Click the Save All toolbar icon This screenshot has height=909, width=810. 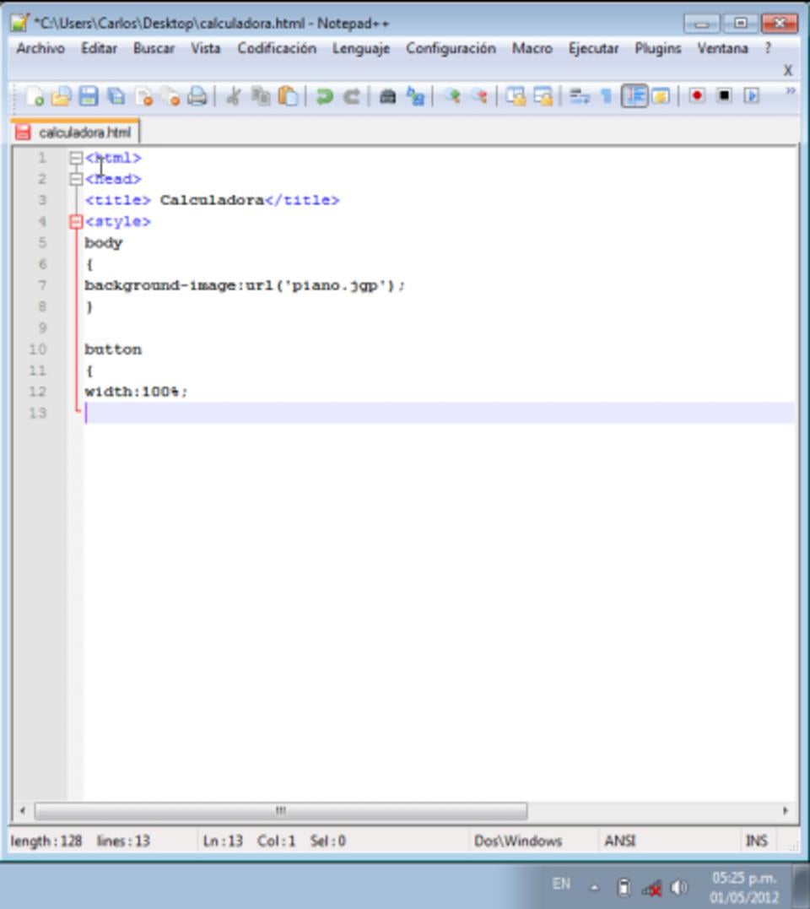(x=116, y=96)
